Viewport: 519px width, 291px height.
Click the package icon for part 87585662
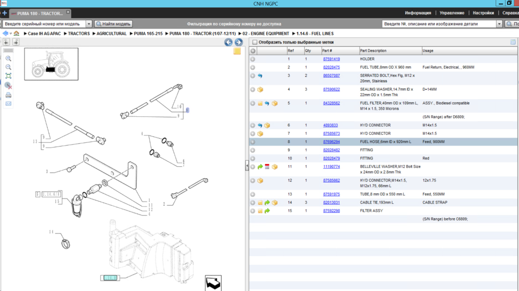pyautogui.click(x=260, y=181)
